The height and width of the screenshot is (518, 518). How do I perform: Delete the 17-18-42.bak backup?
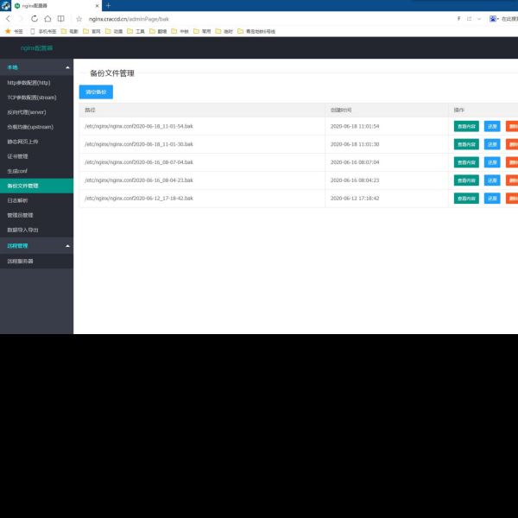[x=512, y=199]
